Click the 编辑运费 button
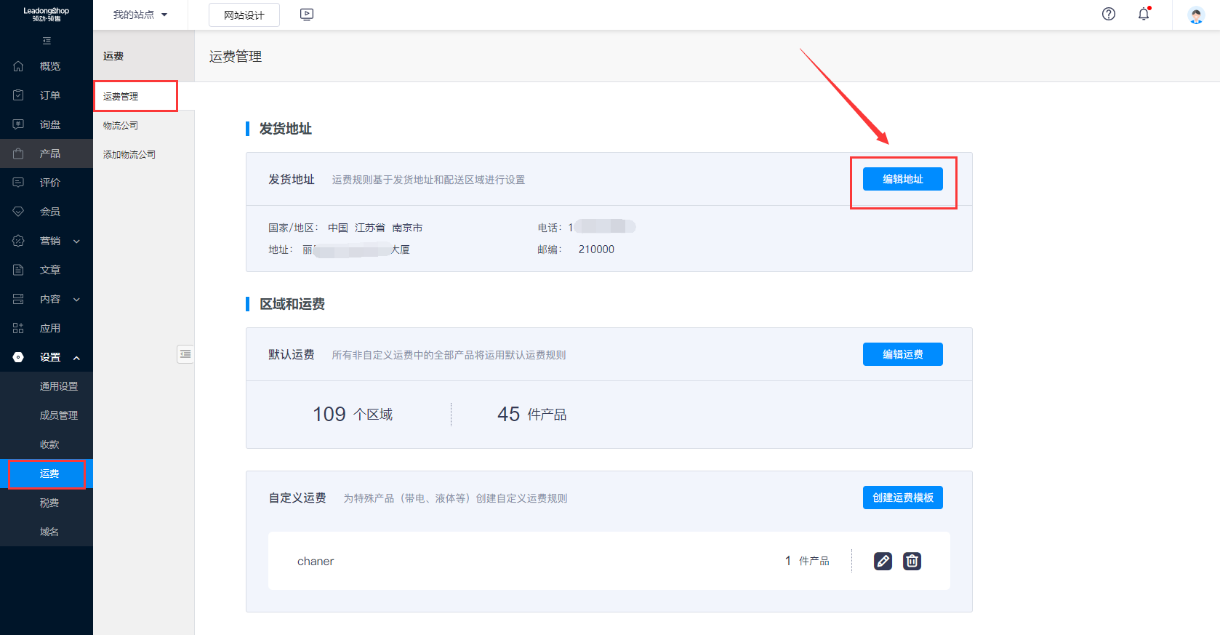This screenshot has height=635, width=1220. click(x=902, y=354)
